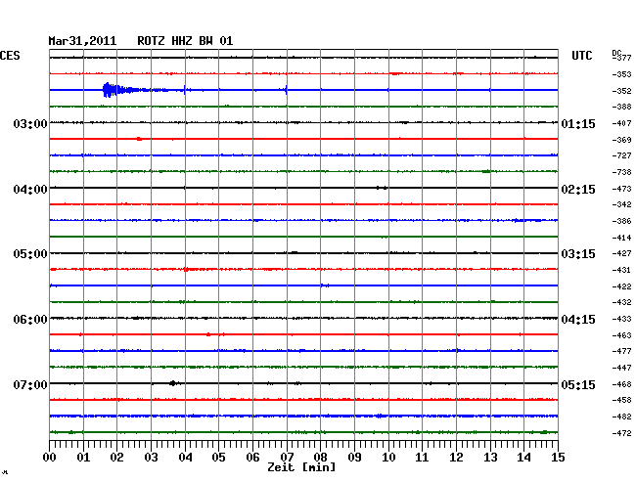Select DC offset value -342
636x483 pixels.
pos(622,204)
